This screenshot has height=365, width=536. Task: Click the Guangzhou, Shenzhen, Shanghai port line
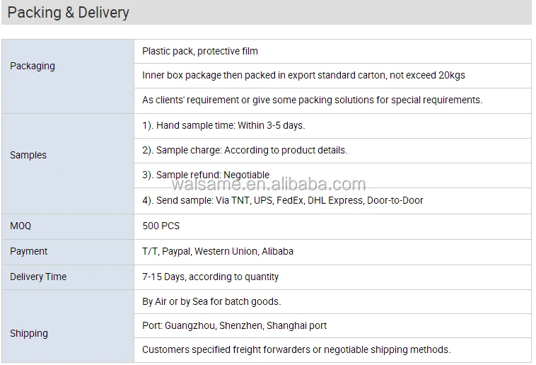point(234,325)
